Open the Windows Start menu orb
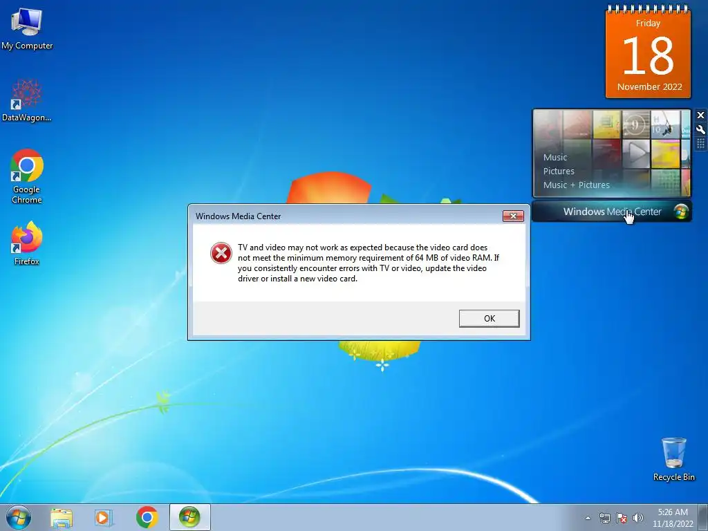 [19, 517]
